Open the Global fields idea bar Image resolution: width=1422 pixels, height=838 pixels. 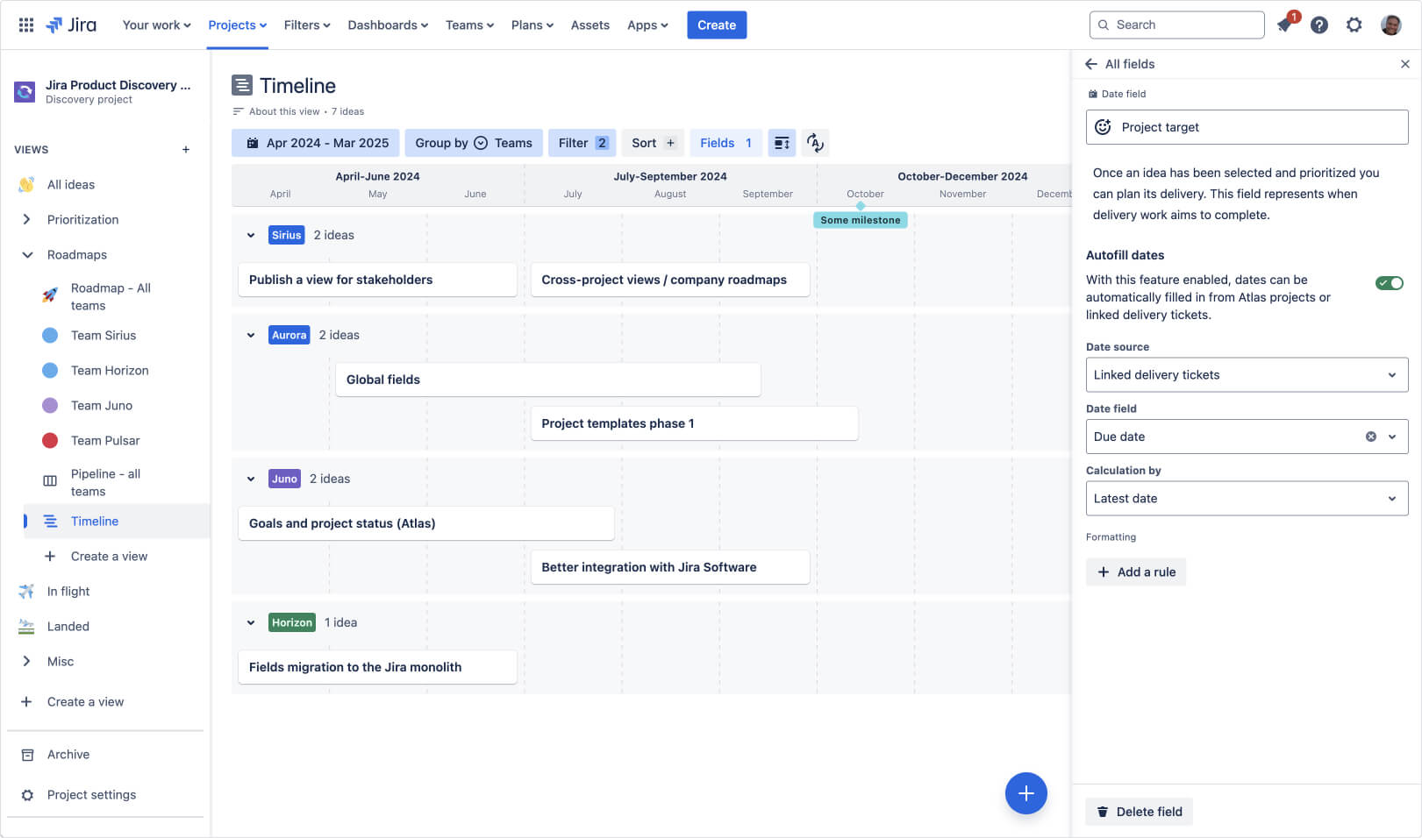(547, 380)
